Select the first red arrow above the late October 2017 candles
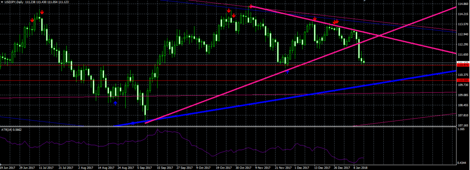The width and height of the screenshot is (470, 170). point(229,11)
